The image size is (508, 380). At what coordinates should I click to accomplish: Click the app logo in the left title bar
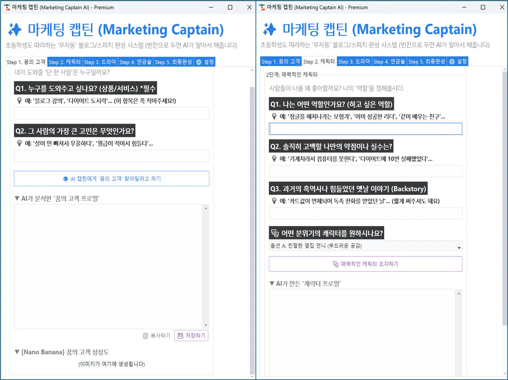click(6, 7)
